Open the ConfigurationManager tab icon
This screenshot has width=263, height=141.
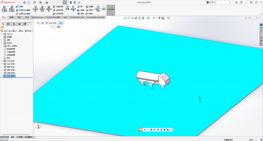click(x=14, y=24)
